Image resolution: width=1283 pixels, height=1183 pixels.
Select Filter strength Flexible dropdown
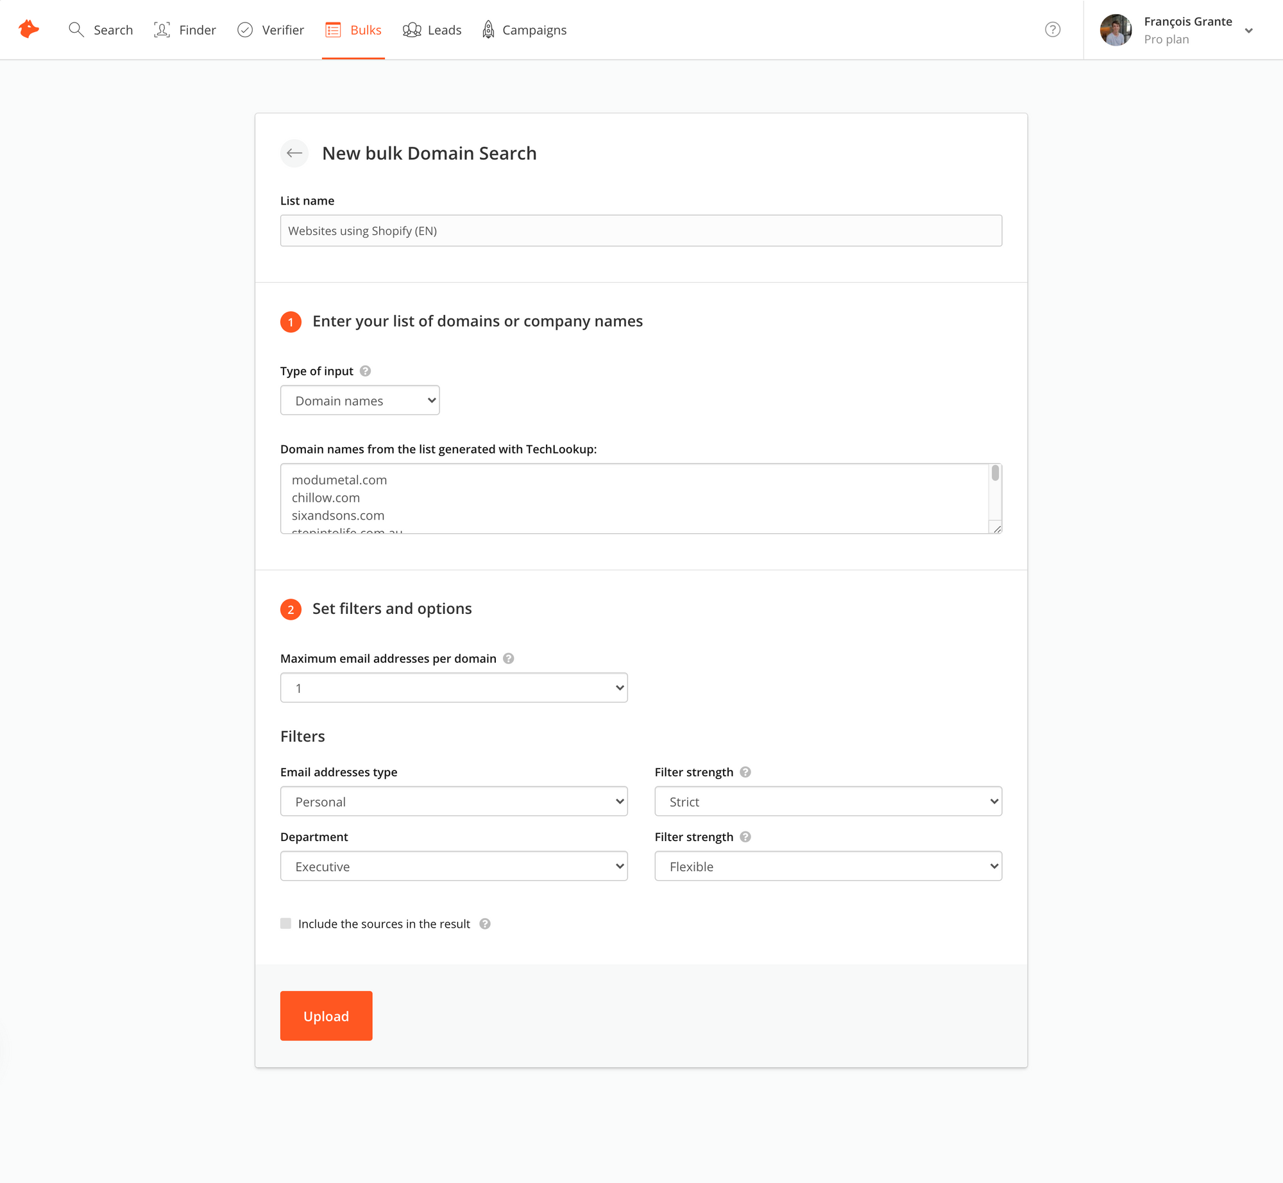pyautogui.click(x=827, y=867)
